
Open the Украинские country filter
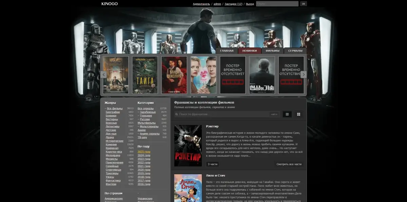point(145,199)
